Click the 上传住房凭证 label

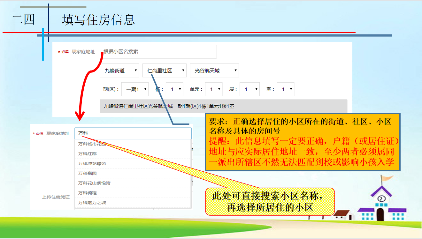pos(56,197)
